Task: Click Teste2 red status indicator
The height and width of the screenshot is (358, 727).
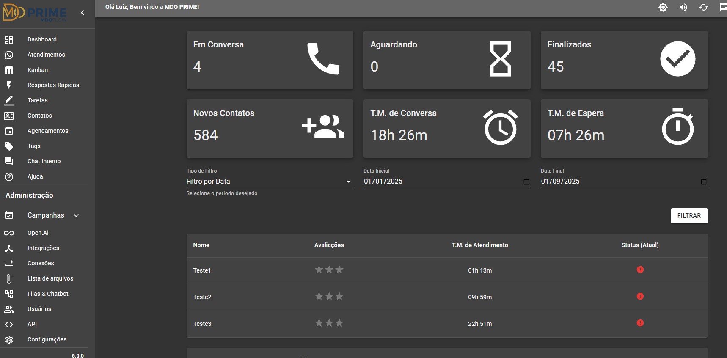Action: point(640,296)
